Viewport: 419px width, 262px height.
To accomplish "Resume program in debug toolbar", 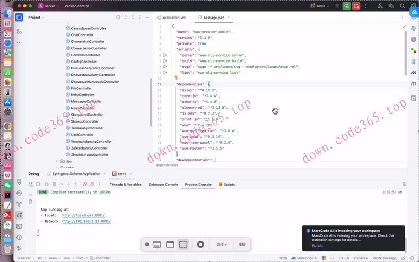I will point(47,184).
